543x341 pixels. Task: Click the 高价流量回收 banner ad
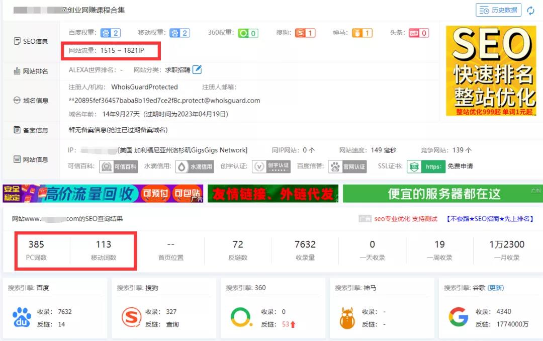(x=103, y=194)
